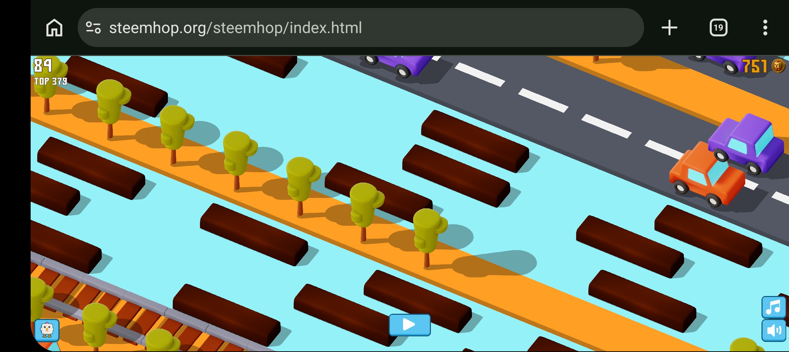Tap the gold coin icon beside 751
Viewport: 789px width, 352px height.
coord(778,65)
